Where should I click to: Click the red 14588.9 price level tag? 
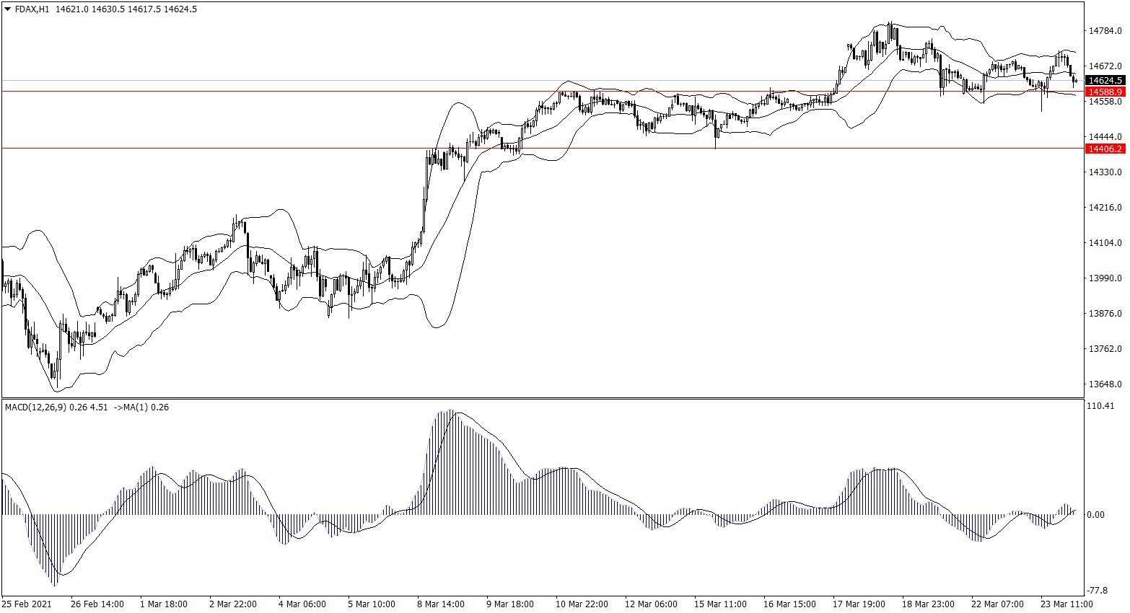click(x=1105, y=92)
